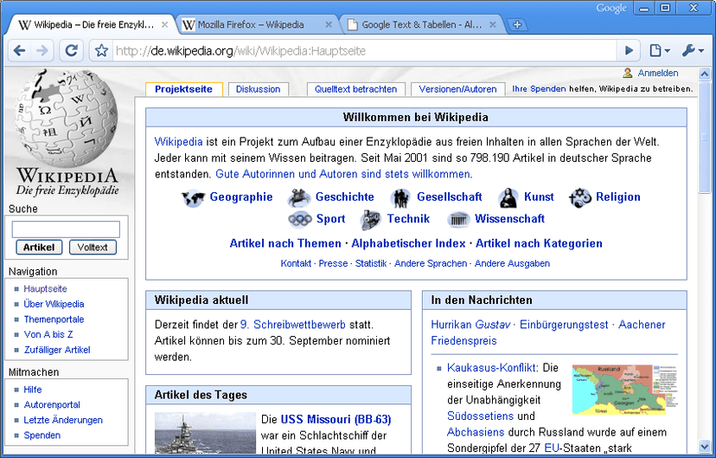
Task: Click the Mona Lisa Kunst icon
Action: click(508, 198)
